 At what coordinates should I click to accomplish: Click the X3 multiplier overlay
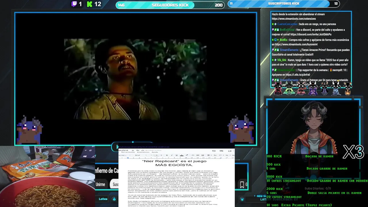point(353,152)
